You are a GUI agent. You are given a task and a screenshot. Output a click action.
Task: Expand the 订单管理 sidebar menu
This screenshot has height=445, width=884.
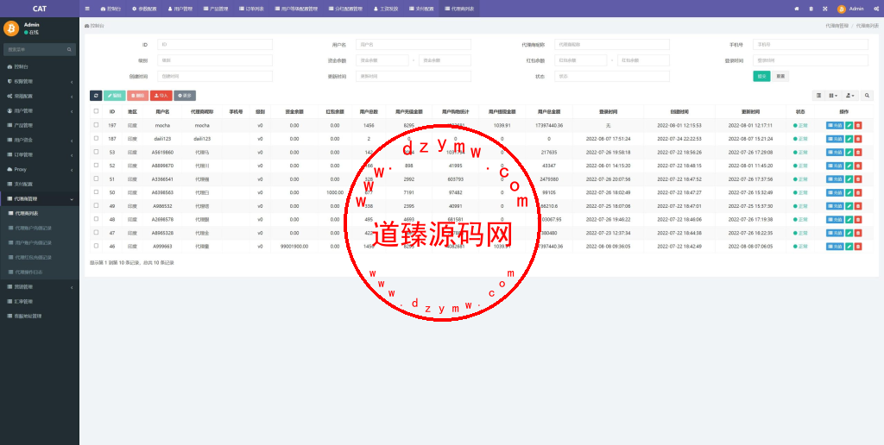point(40,154)
